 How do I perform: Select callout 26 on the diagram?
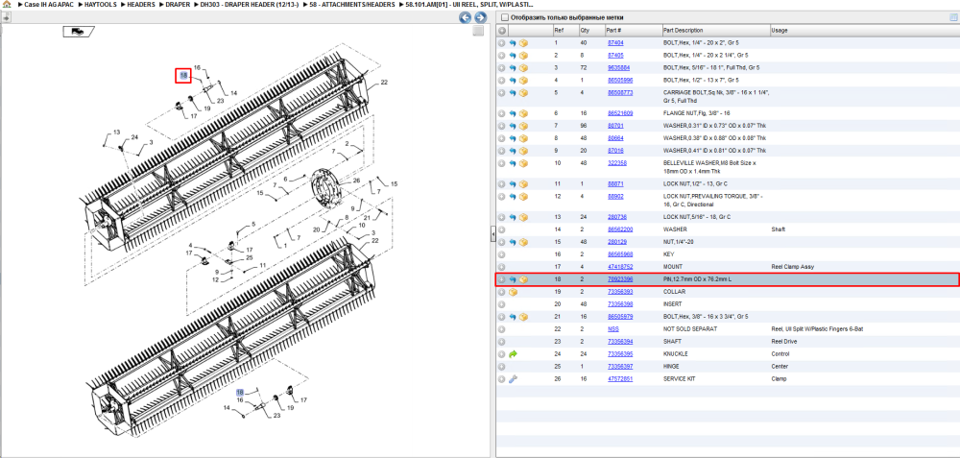point(356,181)
